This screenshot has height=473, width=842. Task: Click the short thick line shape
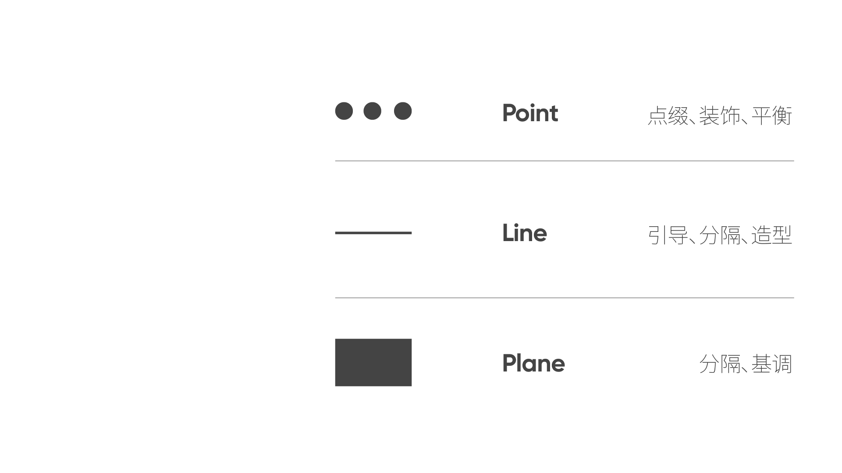click(x=373, y=233)
